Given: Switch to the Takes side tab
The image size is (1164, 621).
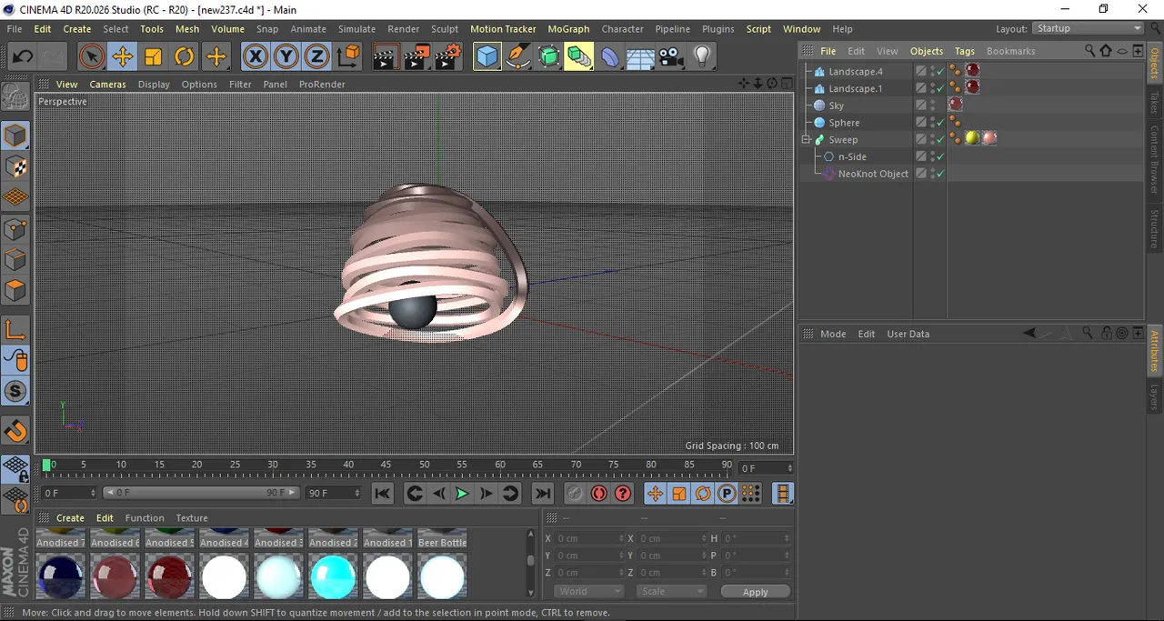Looking at the screenshot, I should (x=1155, y=101).
